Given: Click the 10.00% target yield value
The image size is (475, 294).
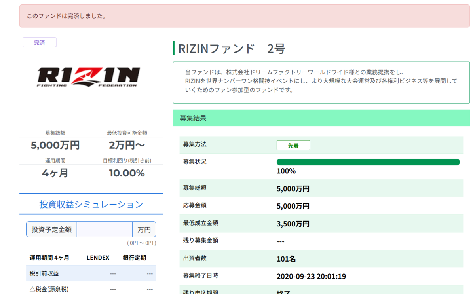Looking at the screenshot, I should pos(127,173).
